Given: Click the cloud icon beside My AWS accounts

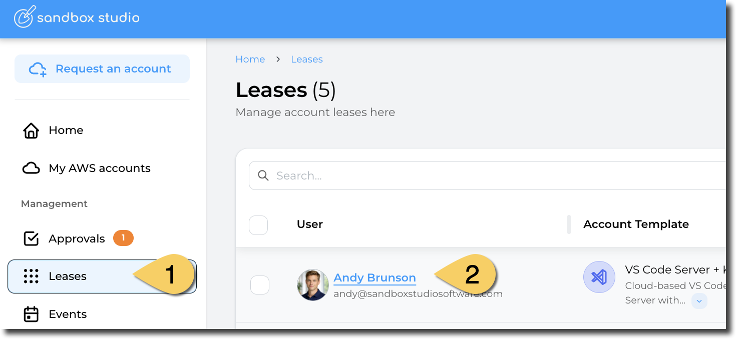Looking at the screenshot, I should point(31,168).
